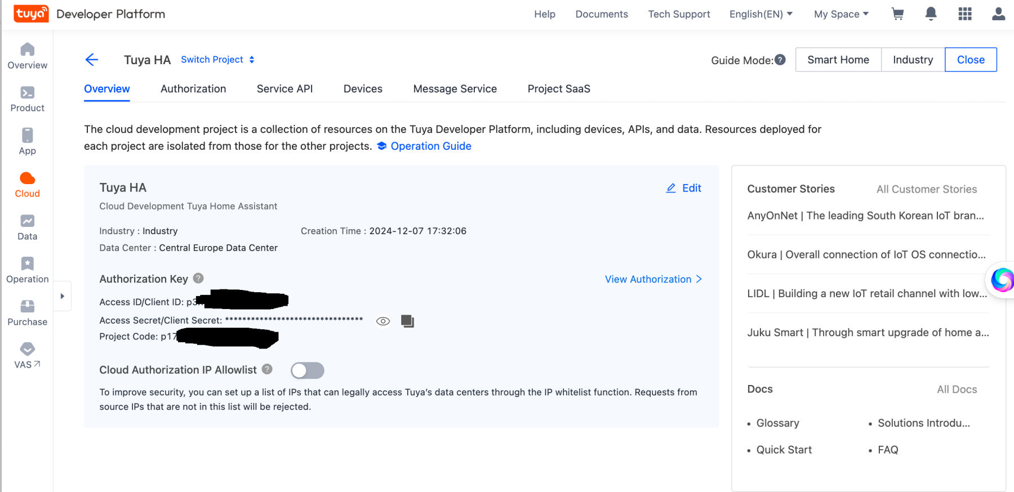Screen dimensions: 1014x492
Task: Open the shopping cart
Action: click(898, 14)
